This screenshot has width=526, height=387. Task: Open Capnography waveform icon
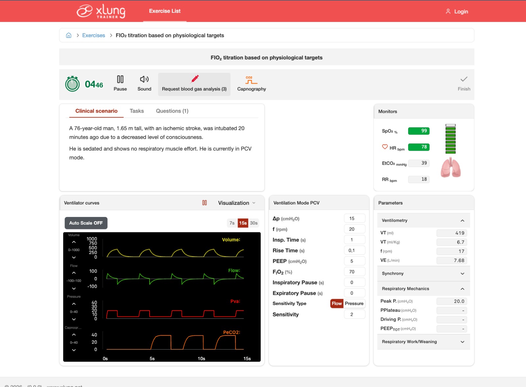point(251,80)
